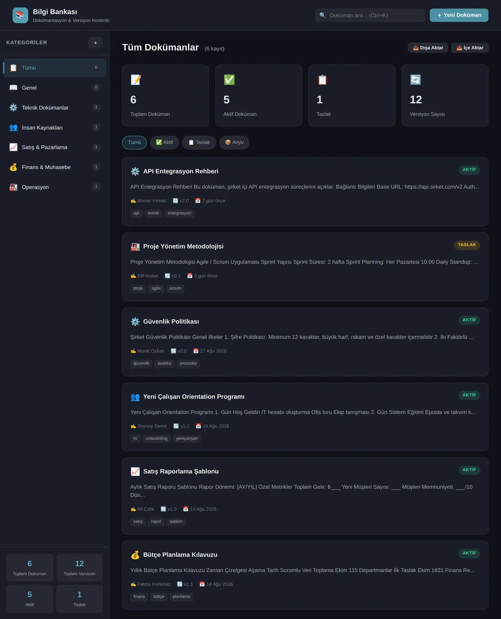Open Güvenlik Politikası document title
The image size is (501, 619).
(x=171, y=322)
